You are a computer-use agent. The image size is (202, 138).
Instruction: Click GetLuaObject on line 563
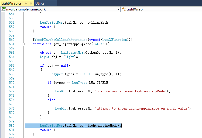97,53
